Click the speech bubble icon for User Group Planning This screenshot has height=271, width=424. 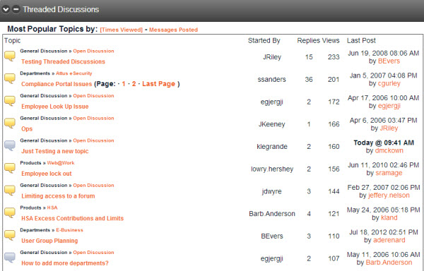click(10, 236)
